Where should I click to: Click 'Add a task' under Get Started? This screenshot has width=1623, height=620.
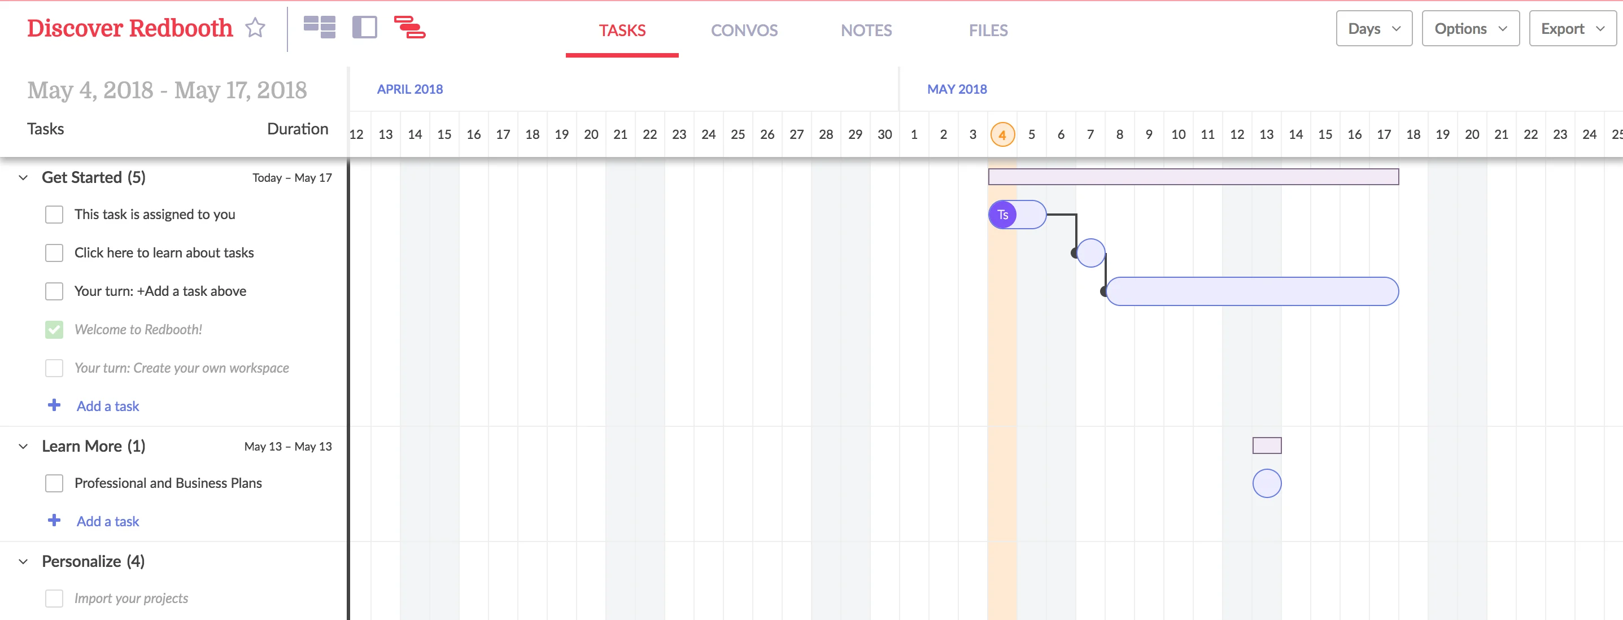[108, 406]
